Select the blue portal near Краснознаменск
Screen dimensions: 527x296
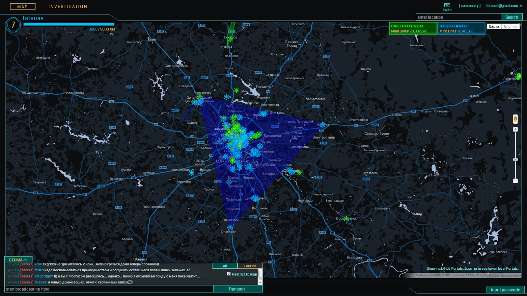click(x=191, y=173)
